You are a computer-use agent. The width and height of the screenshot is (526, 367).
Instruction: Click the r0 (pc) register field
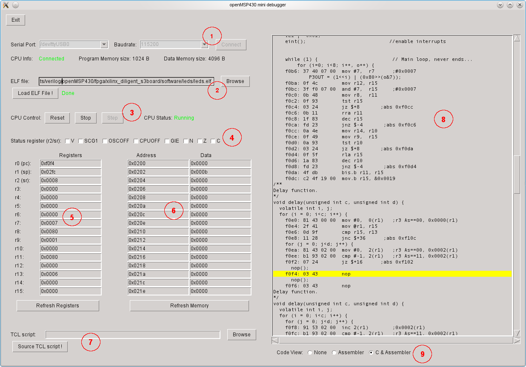click(x=70, y=163)
